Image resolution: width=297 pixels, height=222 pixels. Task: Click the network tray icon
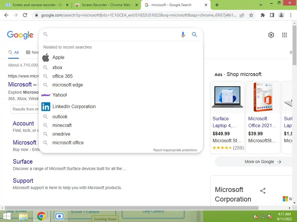tap(263, 217)
